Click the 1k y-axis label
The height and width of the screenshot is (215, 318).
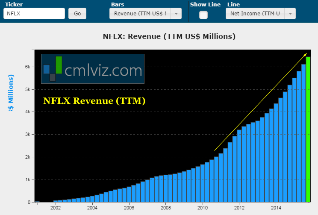coord(28,180)
